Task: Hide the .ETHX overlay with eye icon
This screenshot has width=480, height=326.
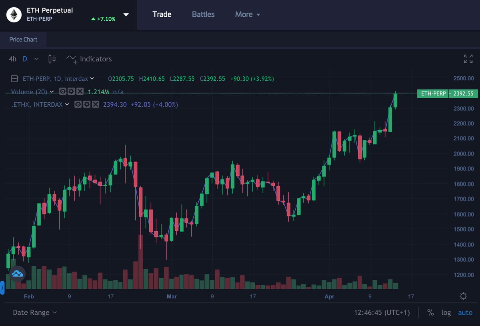Action: pyautogui.click(x=78, y=104)
